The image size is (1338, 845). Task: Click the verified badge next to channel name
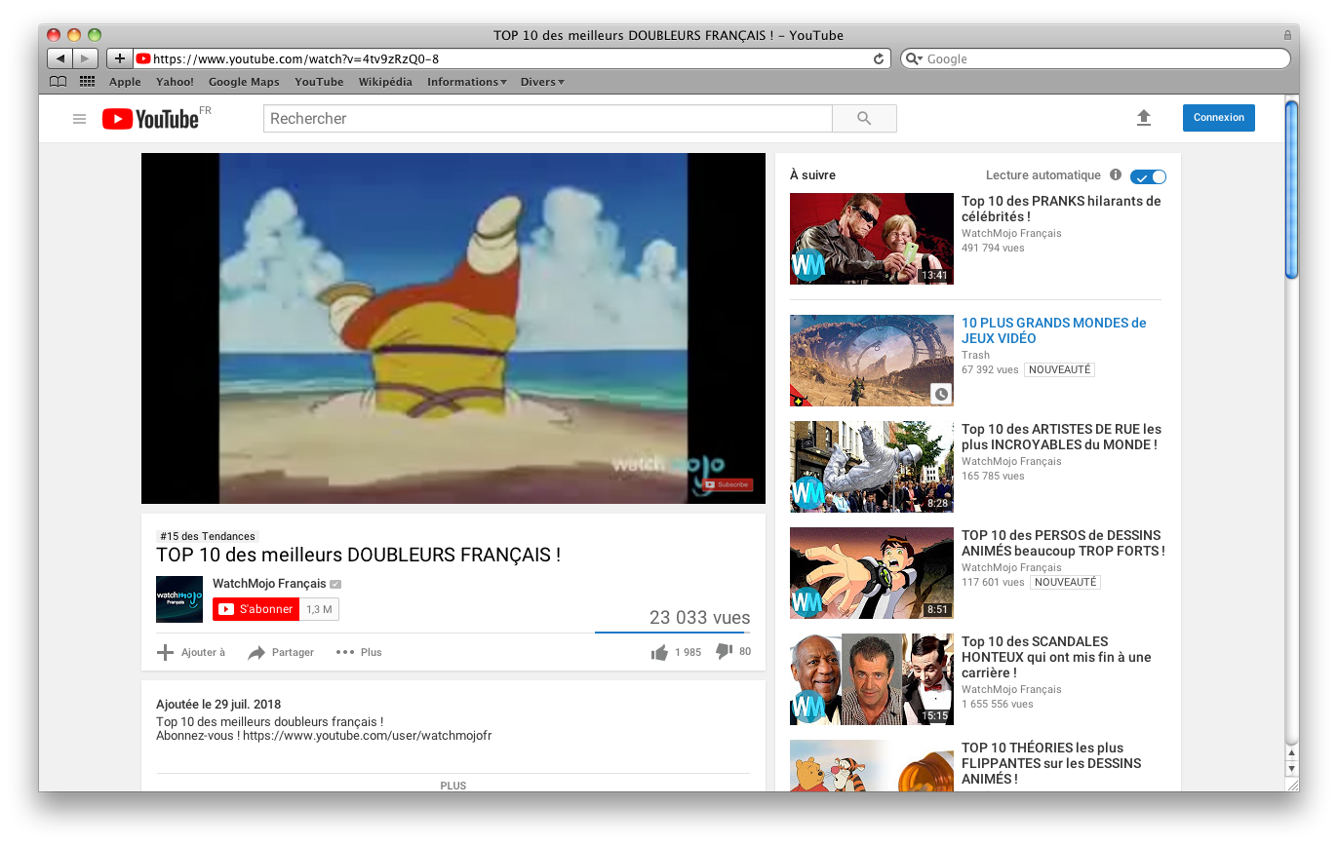click(x=335, y=584)
